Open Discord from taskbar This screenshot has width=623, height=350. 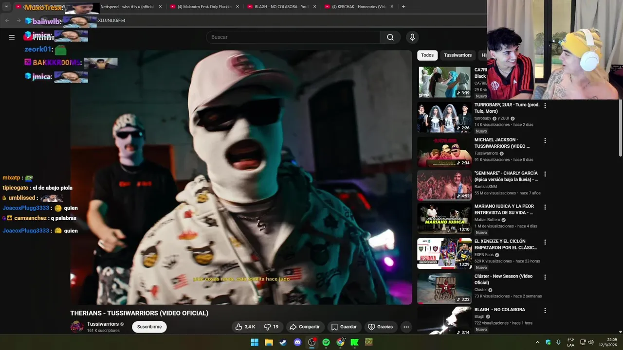pos(297,342)
